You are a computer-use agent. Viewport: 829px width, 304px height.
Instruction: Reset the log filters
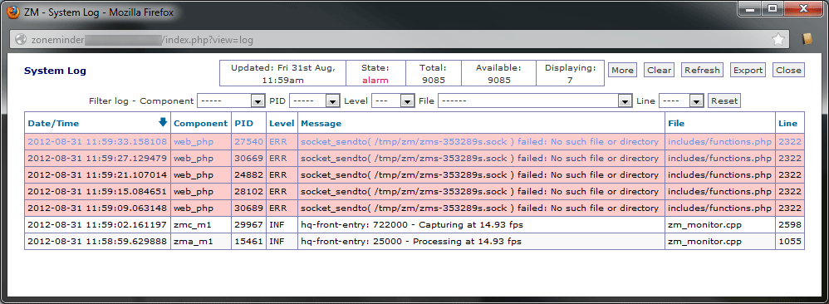tap(724, 101)
